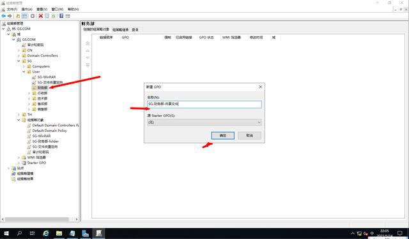Click the volume icon in system tray
The image size is (409, 239).
(366, 233)
